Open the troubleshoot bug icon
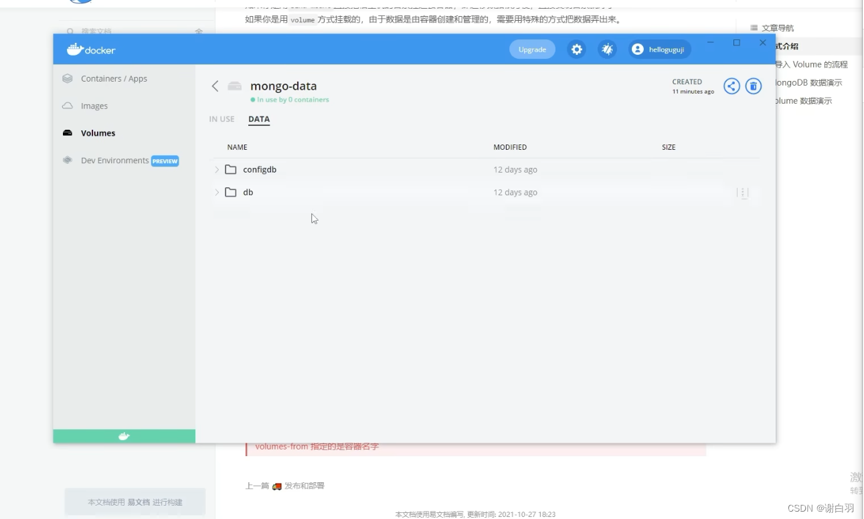 (607, 49)
